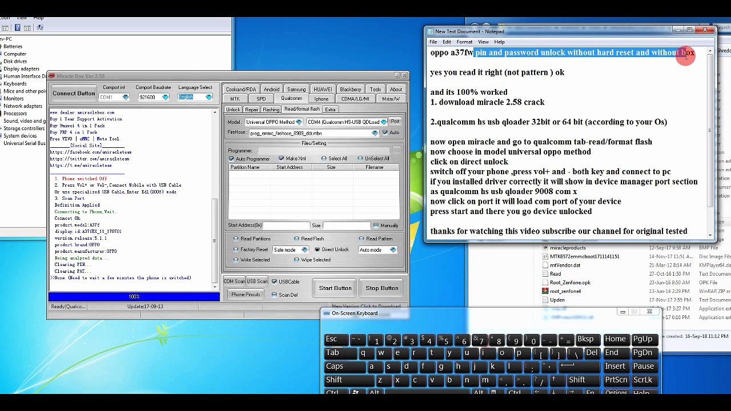The height and width of the screenshot is (411, 731).
Task: Open the Format menu in Notepad
Action: (464, 42)
